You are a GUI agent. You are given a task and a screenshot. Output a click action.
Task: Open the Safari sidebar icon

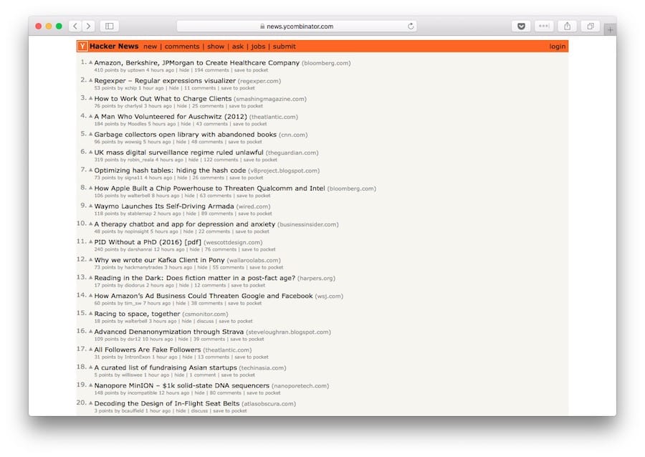coord(109,25)
